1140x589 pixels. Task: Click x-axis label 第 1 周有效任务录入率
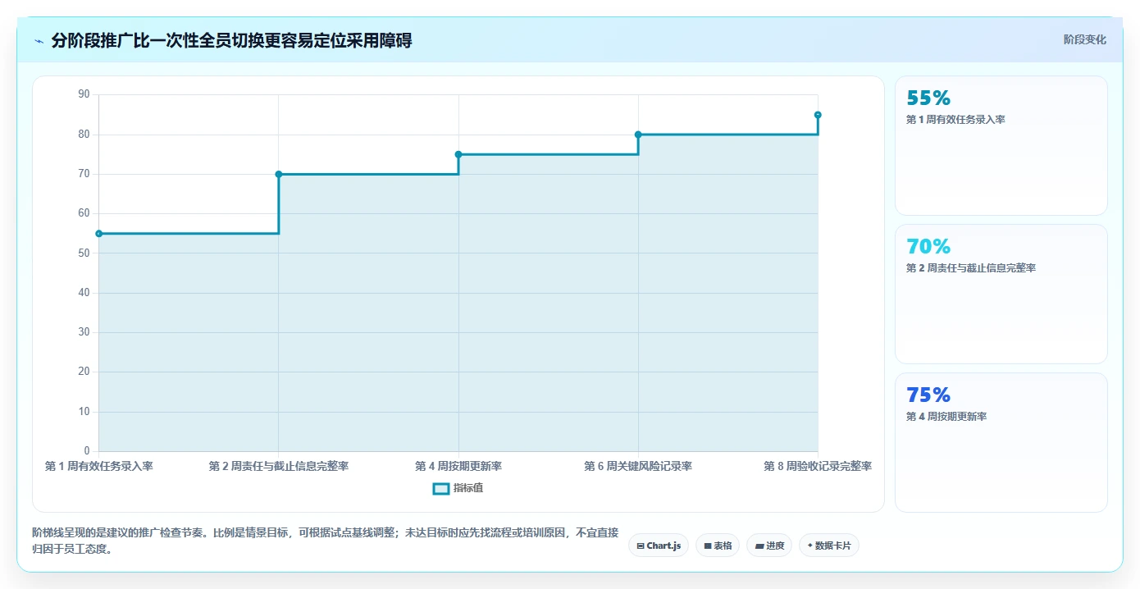(x=99, y=466)
